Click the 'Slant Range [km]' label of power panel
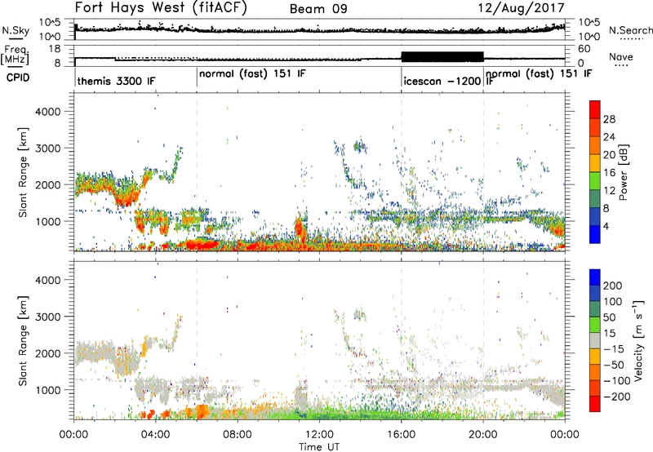 23,172
